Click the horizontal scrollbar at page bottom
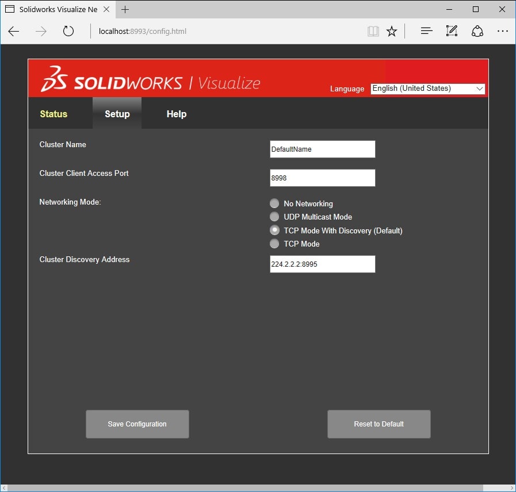Image resolution: width=516 pixels, height=492 pixels. 245,488
